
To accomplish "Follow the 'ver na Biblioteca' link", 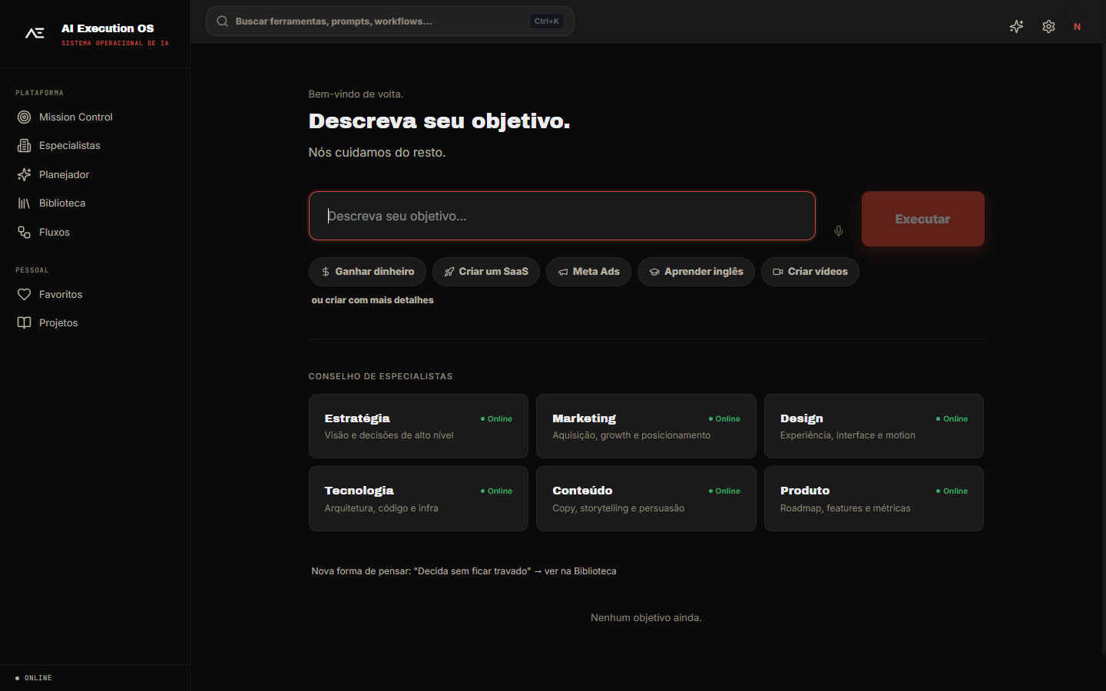I will pos(580,571).
